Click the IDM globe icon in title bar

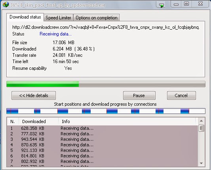click(x=6, y=5)
